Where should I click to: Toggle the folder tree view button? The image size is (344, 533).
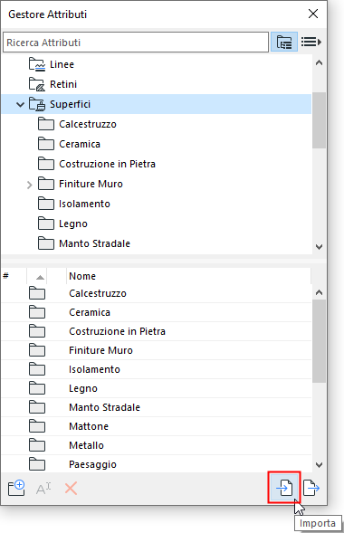coord(284,43)
